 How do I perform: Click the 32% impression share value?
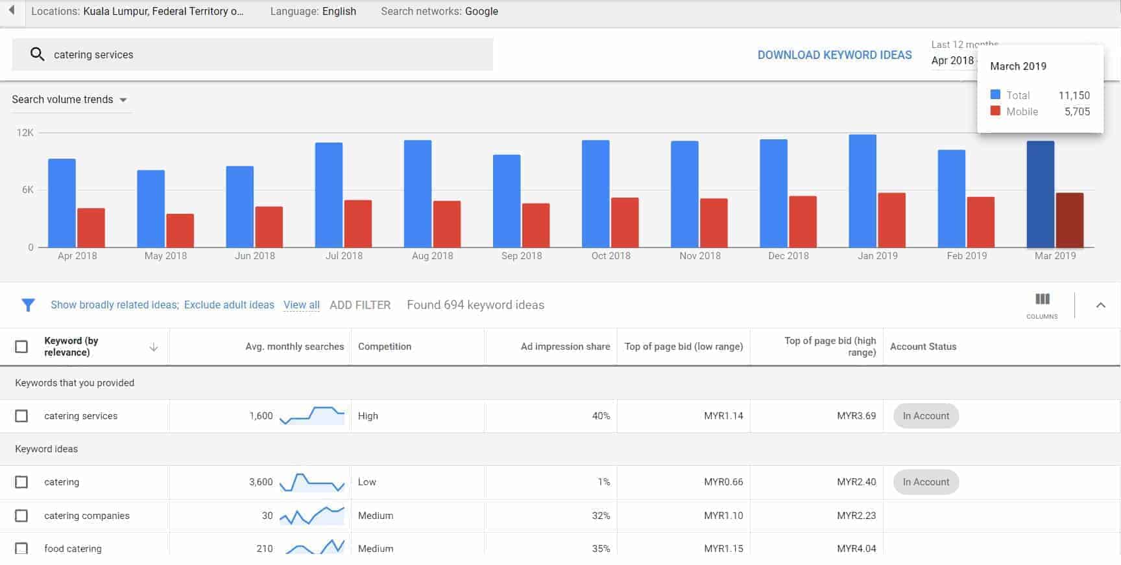[601, 516]
